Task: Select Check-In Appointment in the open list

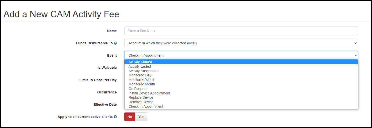Action: click(146, 106)
